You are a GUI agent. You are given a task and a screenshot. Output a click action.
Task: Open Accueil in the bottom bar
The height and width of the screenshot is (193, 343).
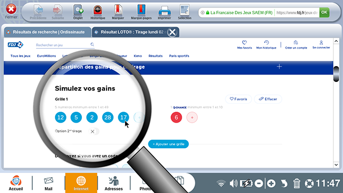[x=16, y=183]
